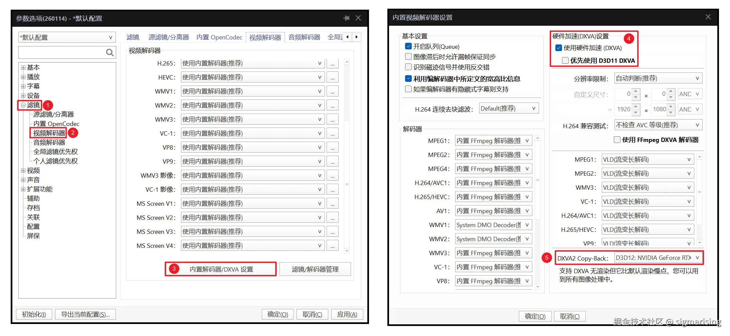Click the search magnifier icon
730x336 pixels.
[x=109, y=52]
